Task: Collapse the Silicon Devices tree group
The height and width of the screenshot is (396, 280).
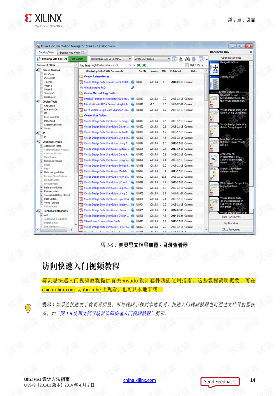Action: tap(37, 70)
